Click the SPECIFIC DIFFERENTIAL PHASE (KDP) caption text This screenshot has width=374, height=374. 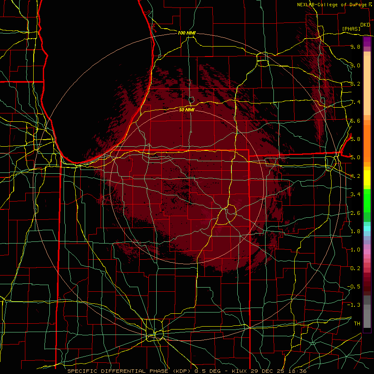[x=129, y=371]
